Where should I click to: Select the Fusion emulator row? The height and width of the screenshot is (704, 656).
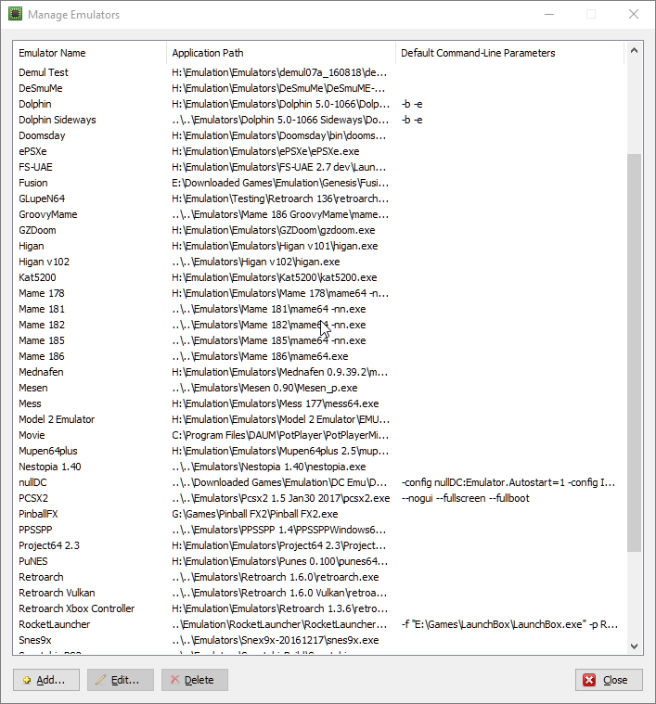[x=319, y=183]
